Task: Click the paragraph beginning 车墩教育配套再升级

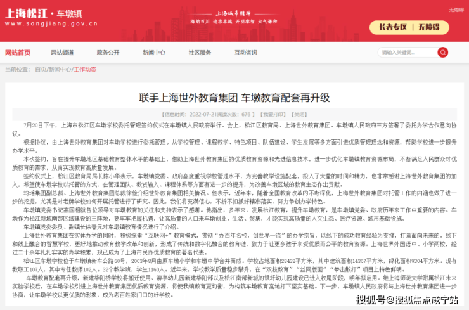Action: pyautogui.click(x=234, y=287)
